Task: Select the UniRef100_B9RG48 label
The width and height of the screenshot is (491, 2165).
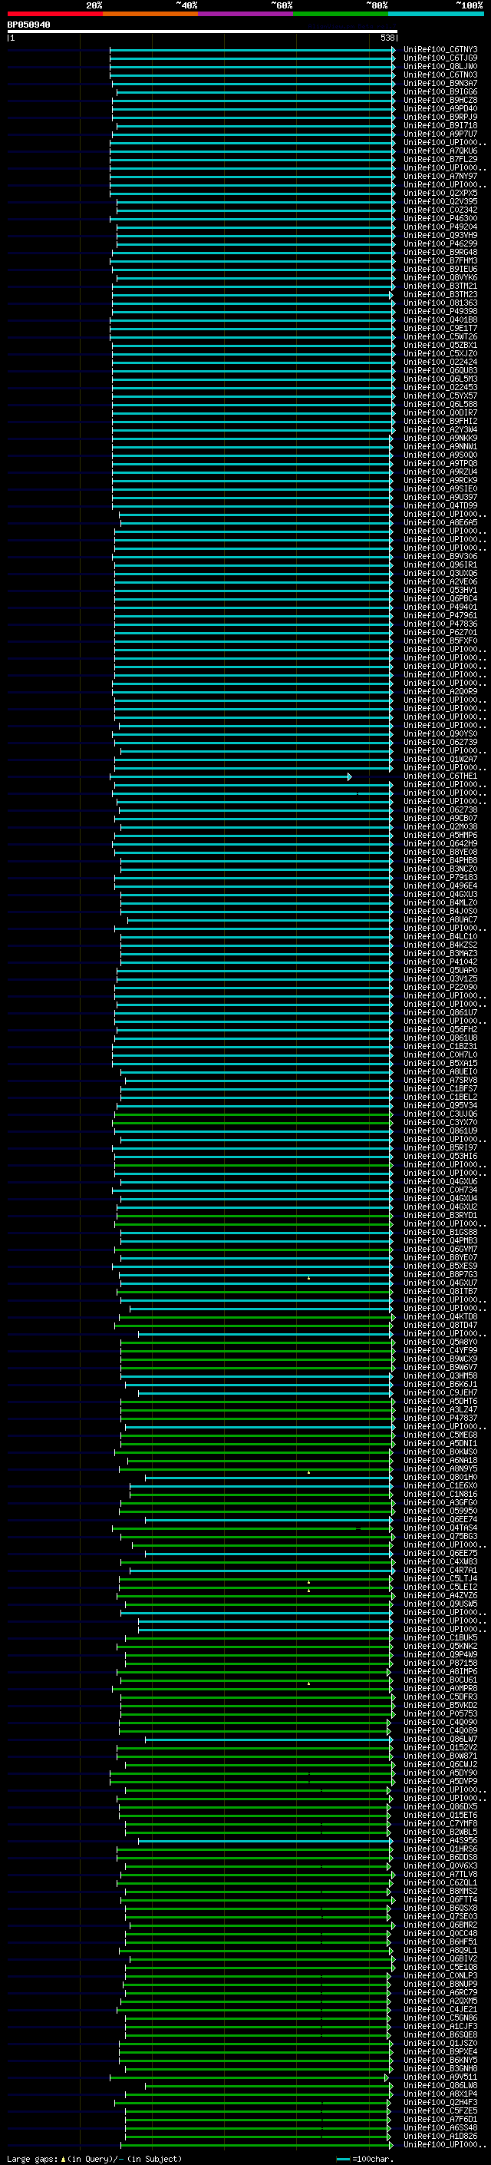Action: 440,252
